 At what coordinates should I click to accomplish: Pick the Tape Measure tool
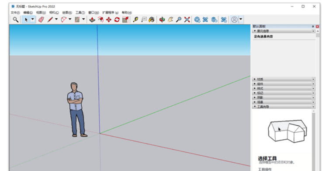point(135,20)
